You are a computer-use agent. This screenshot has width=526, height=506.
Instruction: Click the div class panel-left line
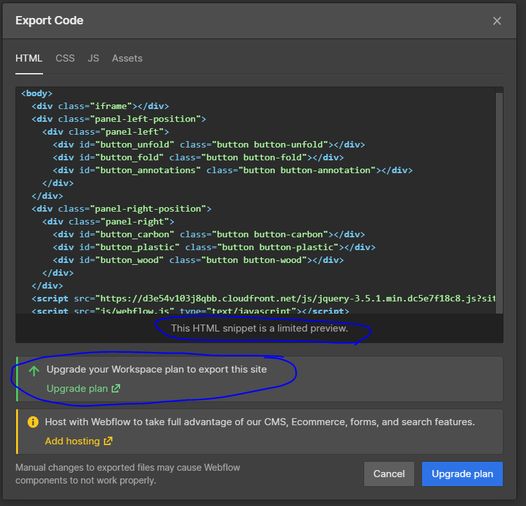[106, 132]
